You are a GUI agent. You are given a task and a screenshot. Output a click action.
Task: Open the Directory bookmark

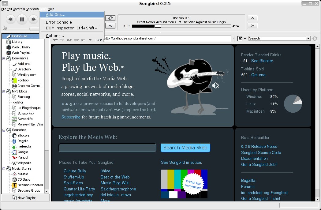tap(24, 69)
